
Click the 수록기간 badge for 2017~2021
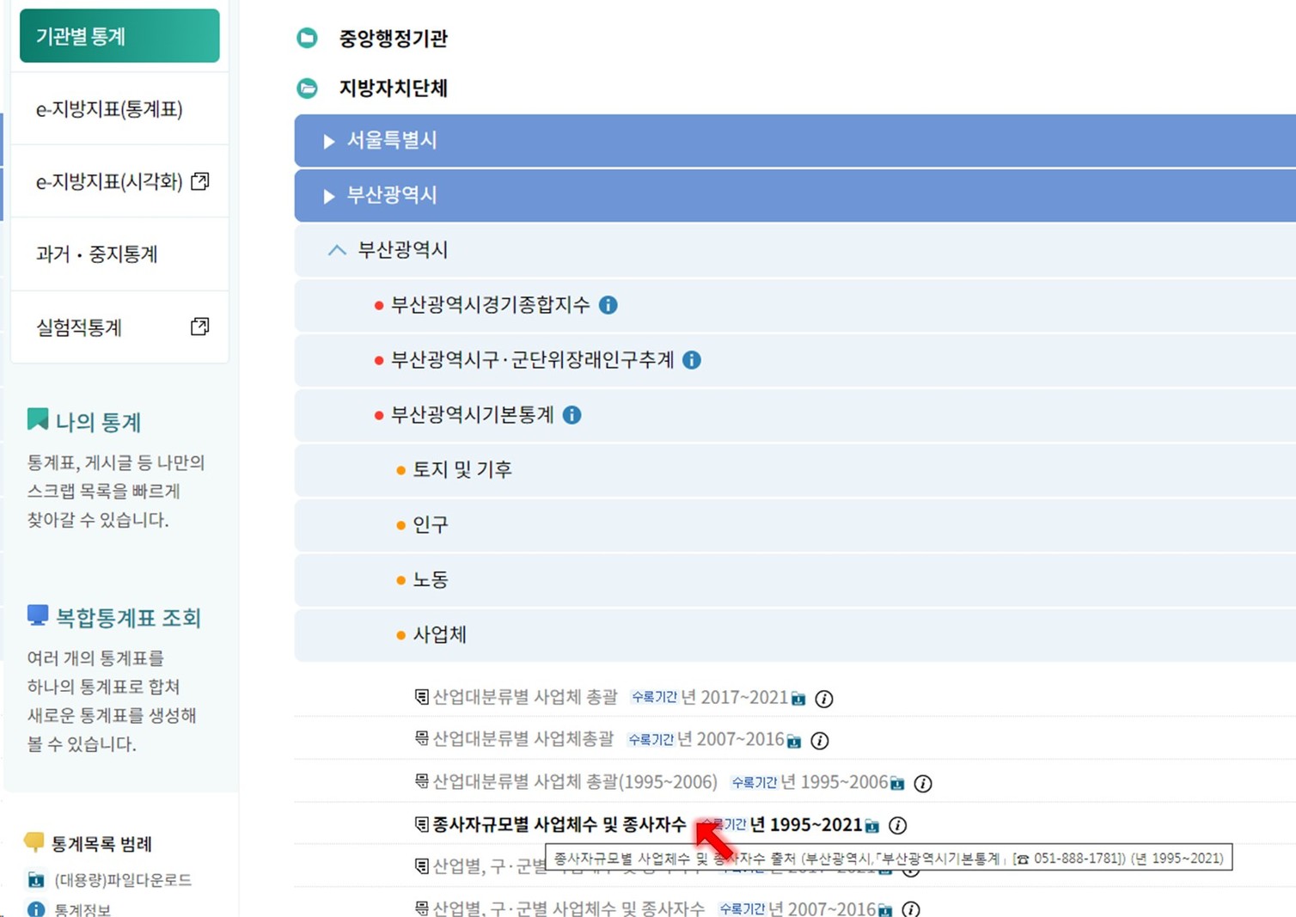pos(654,697)
